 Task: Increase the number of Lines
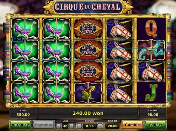click(72, 126)
